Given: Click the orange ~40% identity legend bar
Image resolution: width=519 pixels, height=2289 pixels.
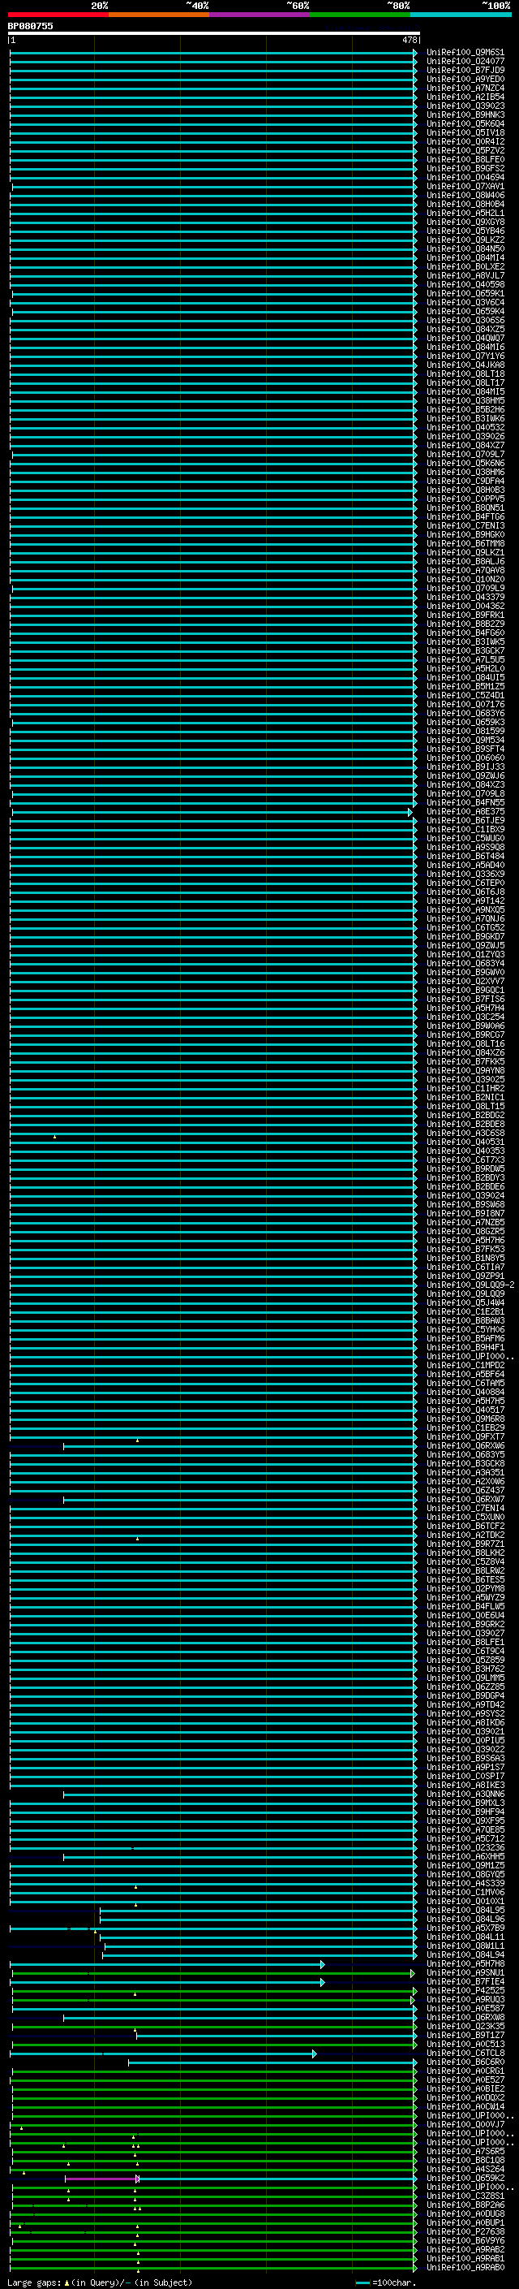Looking at the screenshot, I should tap(159, 15).
